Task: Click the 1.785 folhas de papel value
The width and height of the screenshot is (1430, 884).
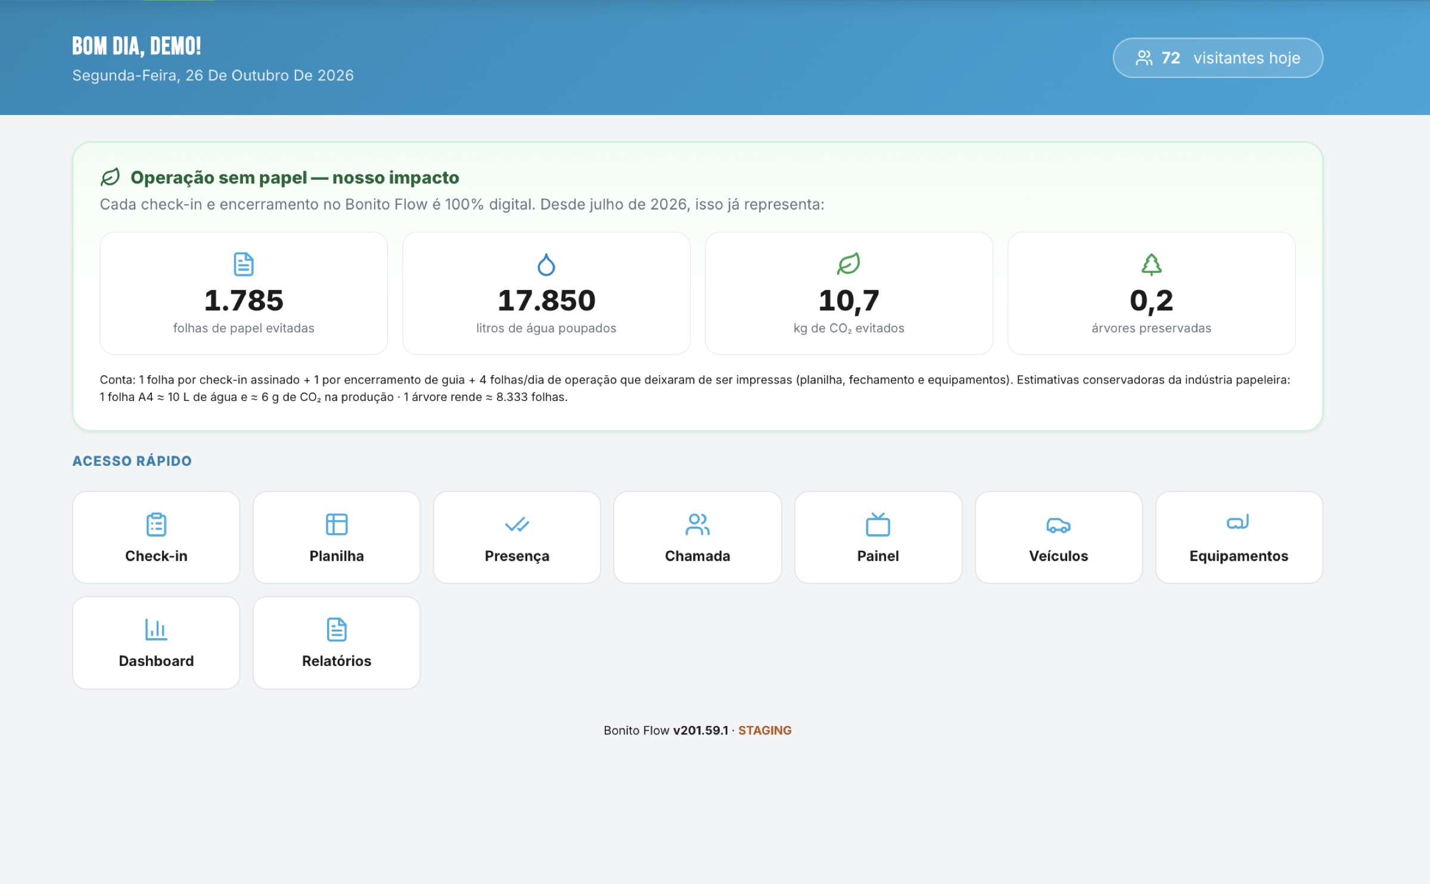Action: point(244,300)
